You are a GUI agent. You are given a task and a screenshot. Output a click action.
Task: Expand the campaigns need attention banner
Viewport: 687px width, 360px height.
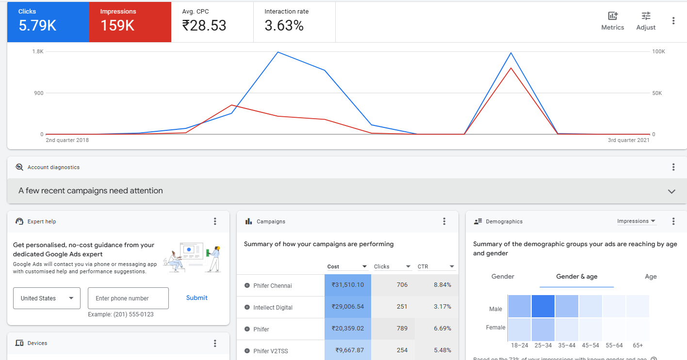[x=671, y=191]
